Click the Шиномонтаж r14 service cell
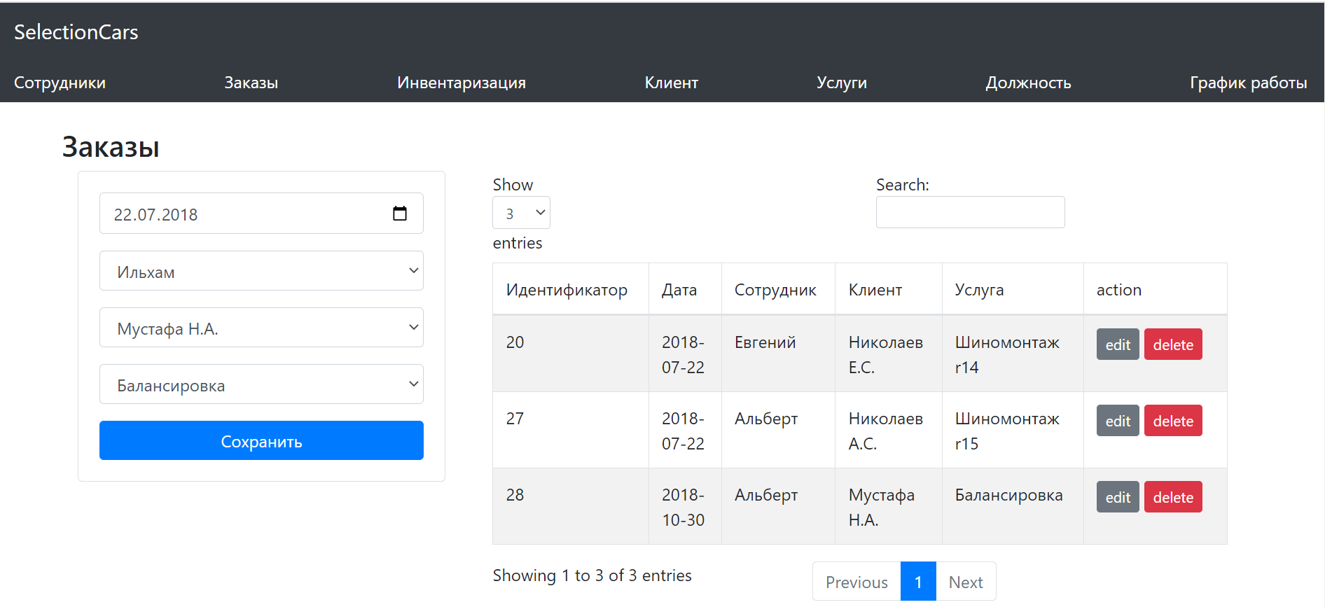 (x=1013, y=354)
